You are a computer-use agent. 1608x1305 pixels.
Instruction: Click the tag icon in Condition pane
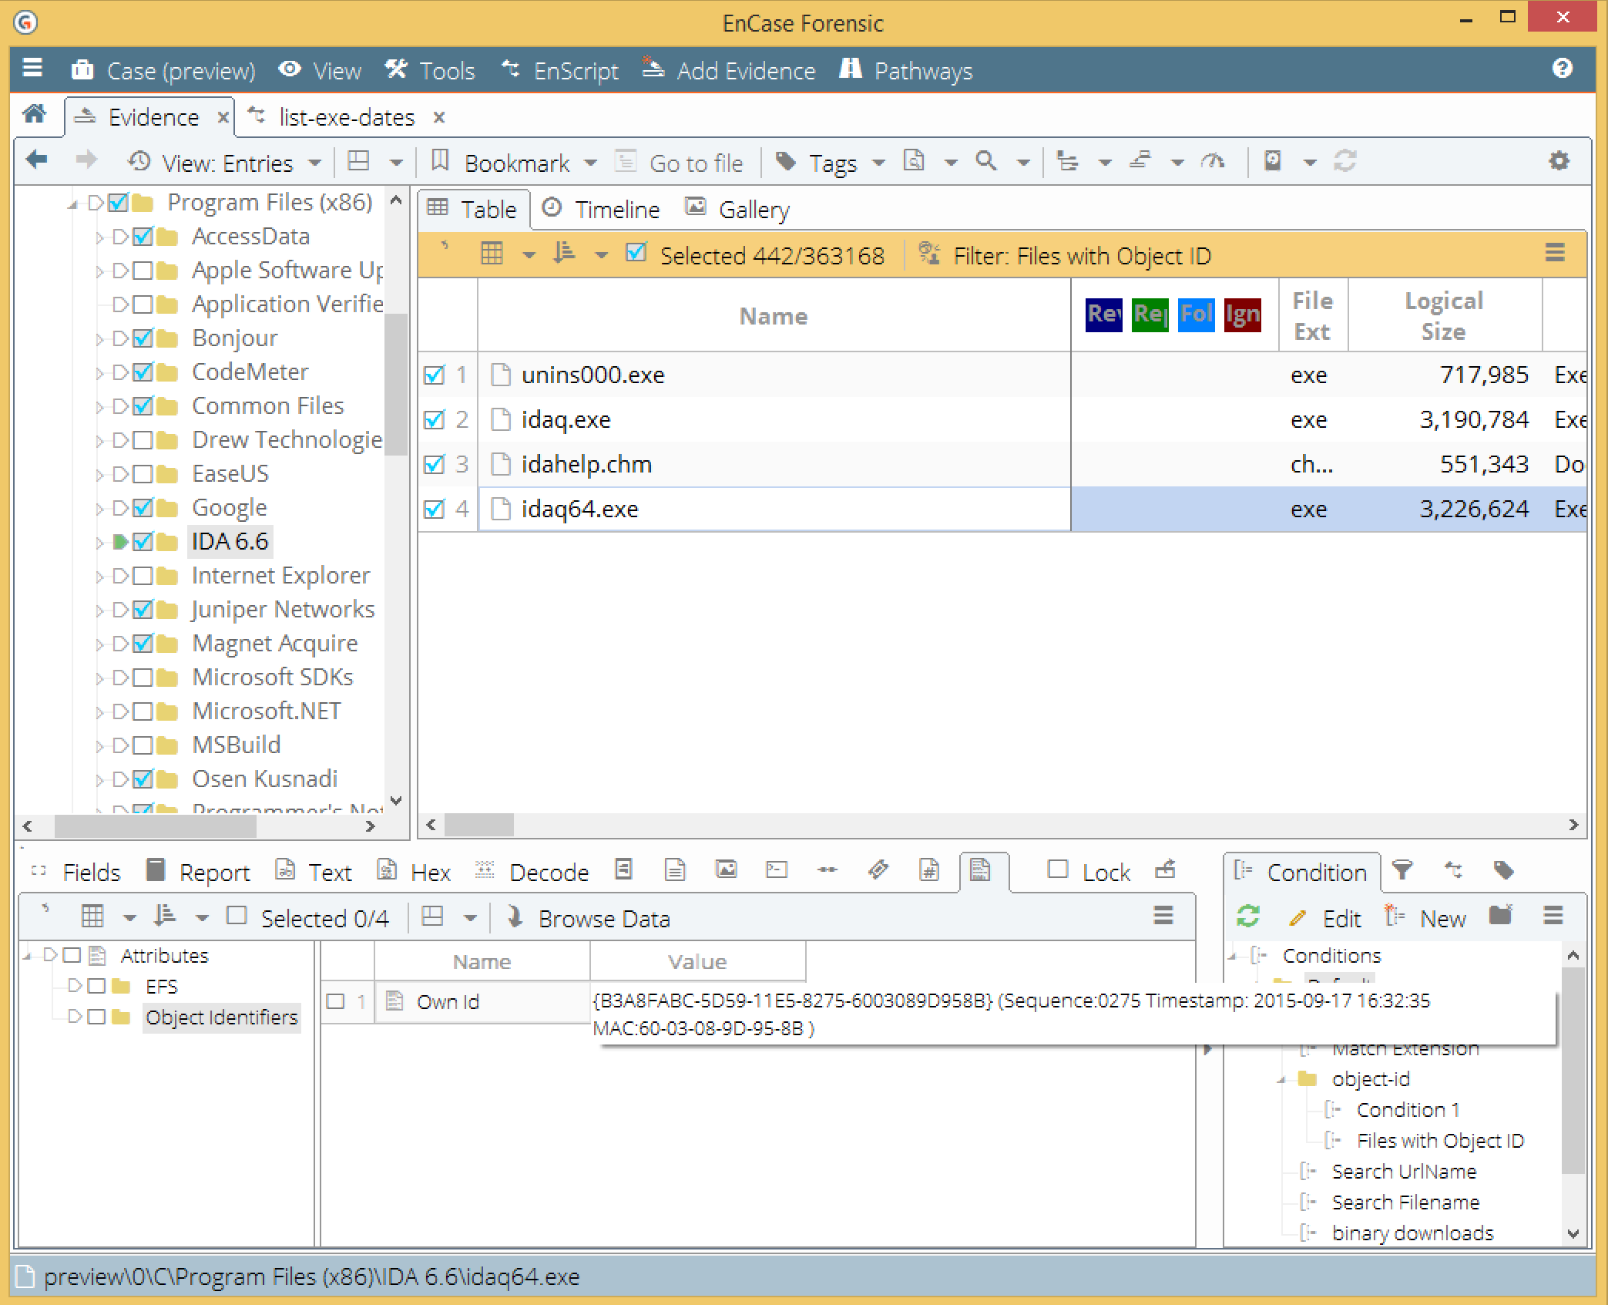coord(1503,870)
